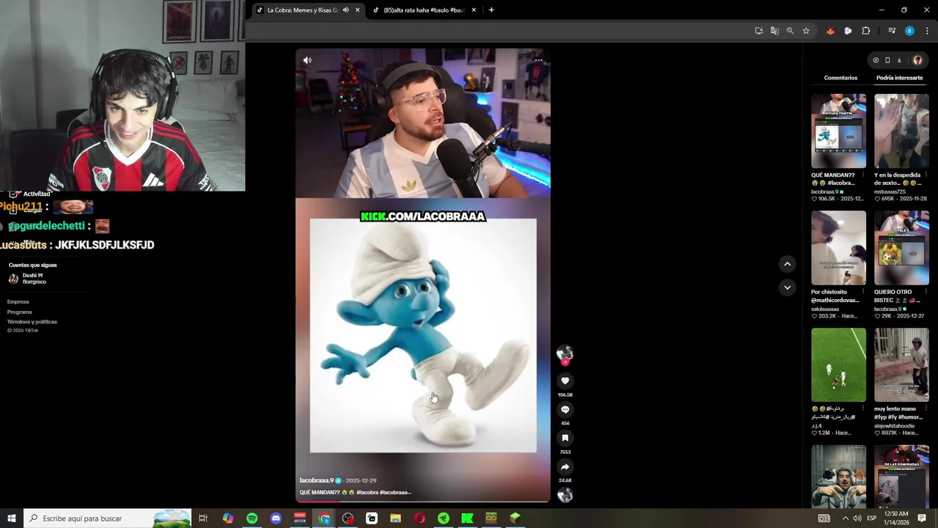Go to previous video with up chevron
Image resolution: width=938 pixels, height=528 pixels.
coord(787,264)
